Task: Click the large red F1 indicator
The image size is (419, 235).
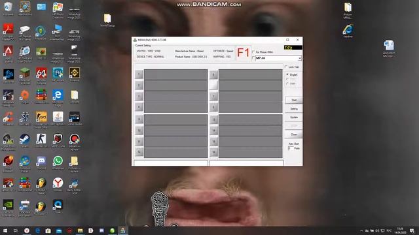Action: click(243, 53)
